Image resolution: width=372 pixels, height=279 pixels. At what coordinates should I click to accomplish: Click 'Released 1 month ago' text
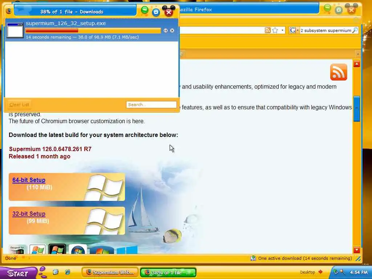(x=39, y=156)
